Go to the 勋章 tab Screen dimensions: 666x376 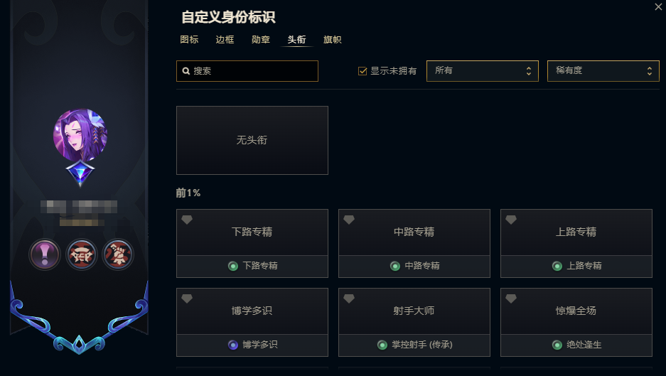point(261,40)
